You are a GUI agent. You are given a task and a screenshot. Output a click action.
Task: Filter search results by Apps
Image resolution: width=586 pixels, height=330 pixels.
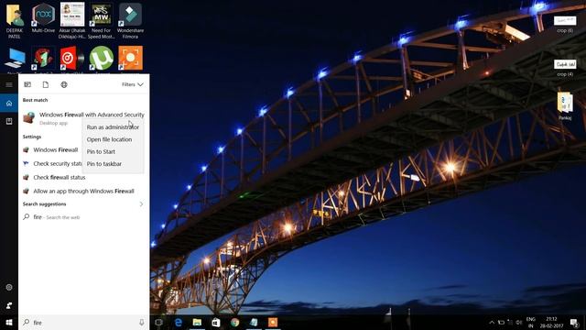point(27,84)
